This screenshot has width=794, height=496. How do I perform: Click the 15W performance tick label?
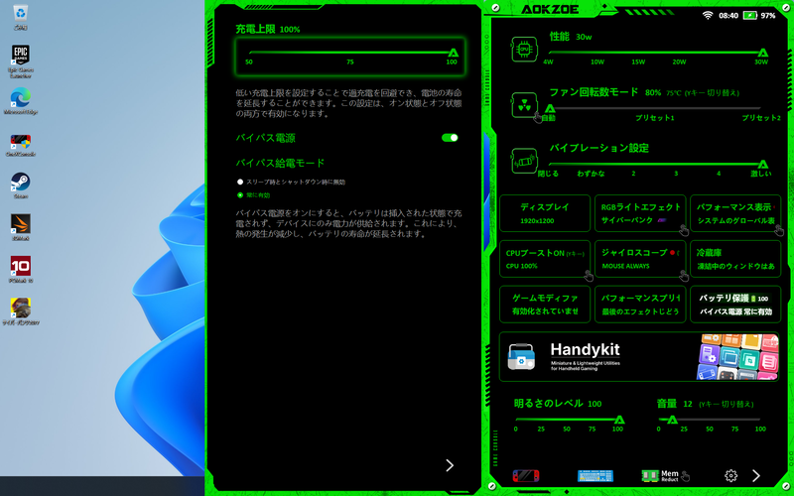pos(638,62)
